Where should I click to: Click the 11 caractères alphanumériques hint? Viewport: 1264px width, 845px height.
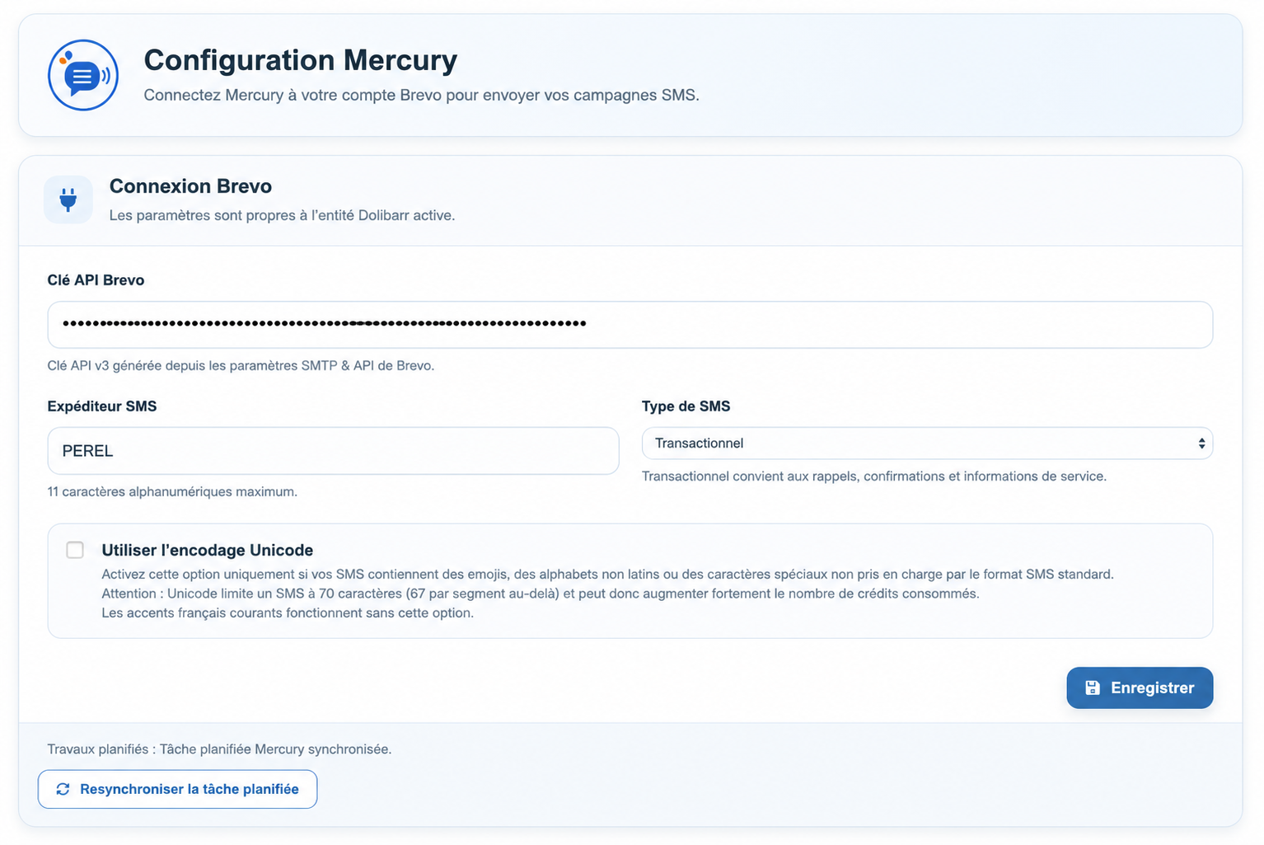pos(172,492)
